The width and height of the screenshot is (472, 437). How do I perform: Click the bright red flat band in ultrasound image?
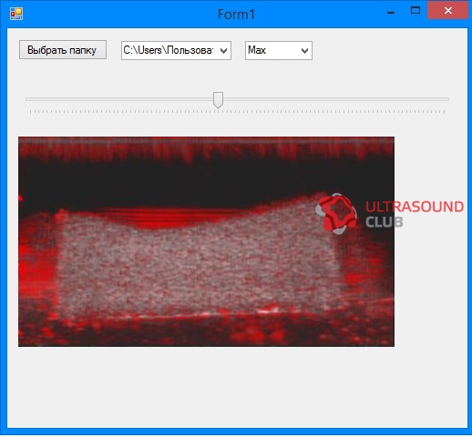[x=170, y=216]
